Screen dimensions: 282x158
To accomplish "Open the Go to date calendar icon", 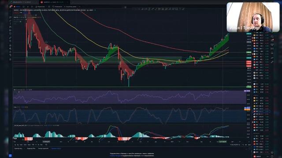I will [x=46, y=144].
